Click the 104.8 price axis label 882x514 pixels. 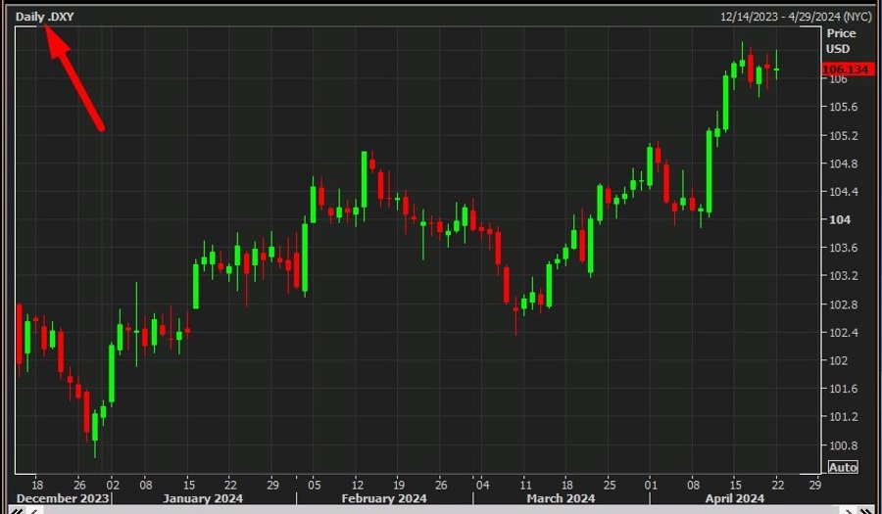point(843,164)
